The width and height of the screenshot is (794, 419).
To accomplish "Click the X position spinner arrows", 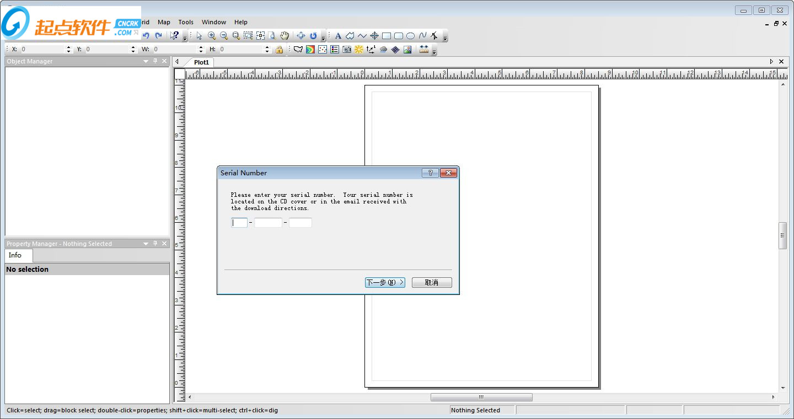I will 69,50.
